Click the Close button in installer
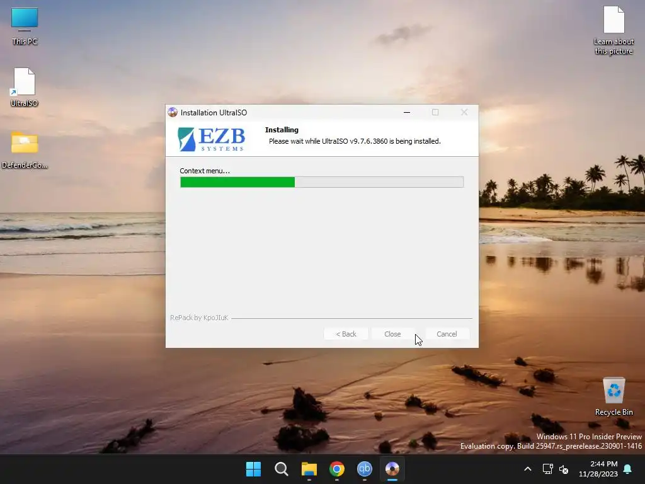This screenshot has height=484, width=645. coord(392,334)
